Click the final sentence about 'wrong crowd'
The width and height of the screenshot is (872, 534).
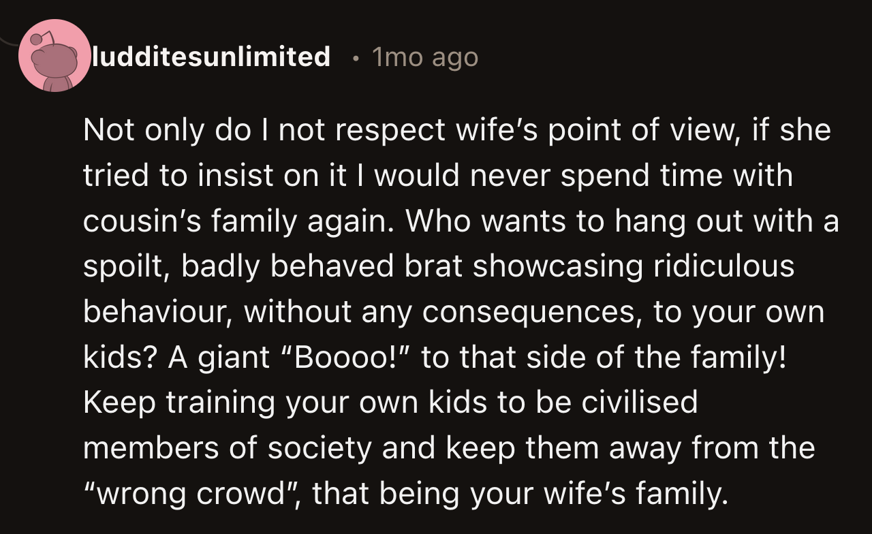coord(409,493)
